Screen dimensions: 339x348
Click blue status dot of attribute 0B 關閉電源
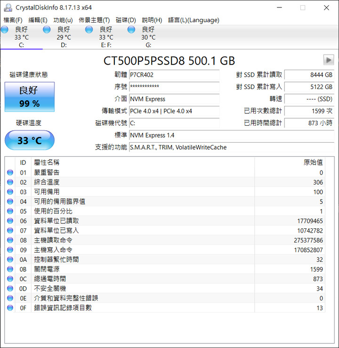tap(10, 269)
